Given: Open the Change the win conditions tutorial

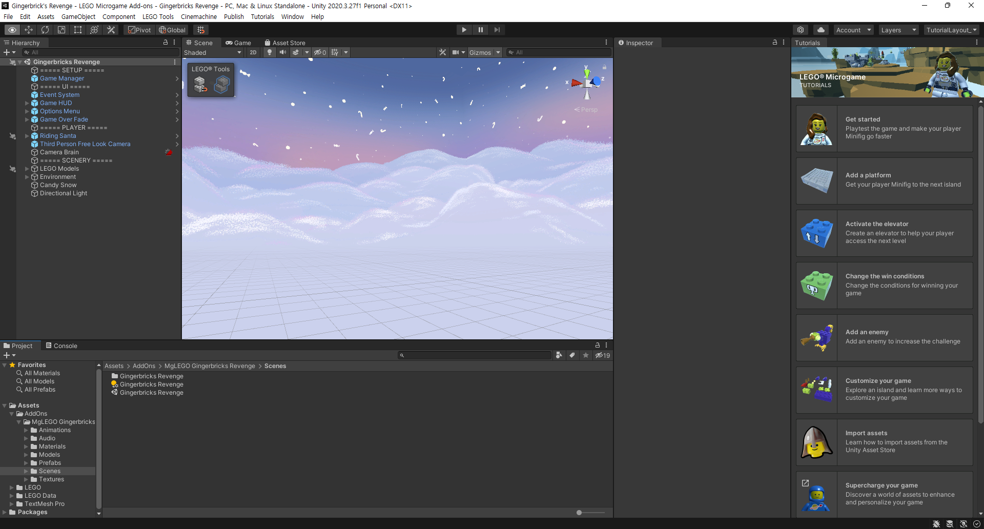Looking at the screenshot, I should 885,286.
